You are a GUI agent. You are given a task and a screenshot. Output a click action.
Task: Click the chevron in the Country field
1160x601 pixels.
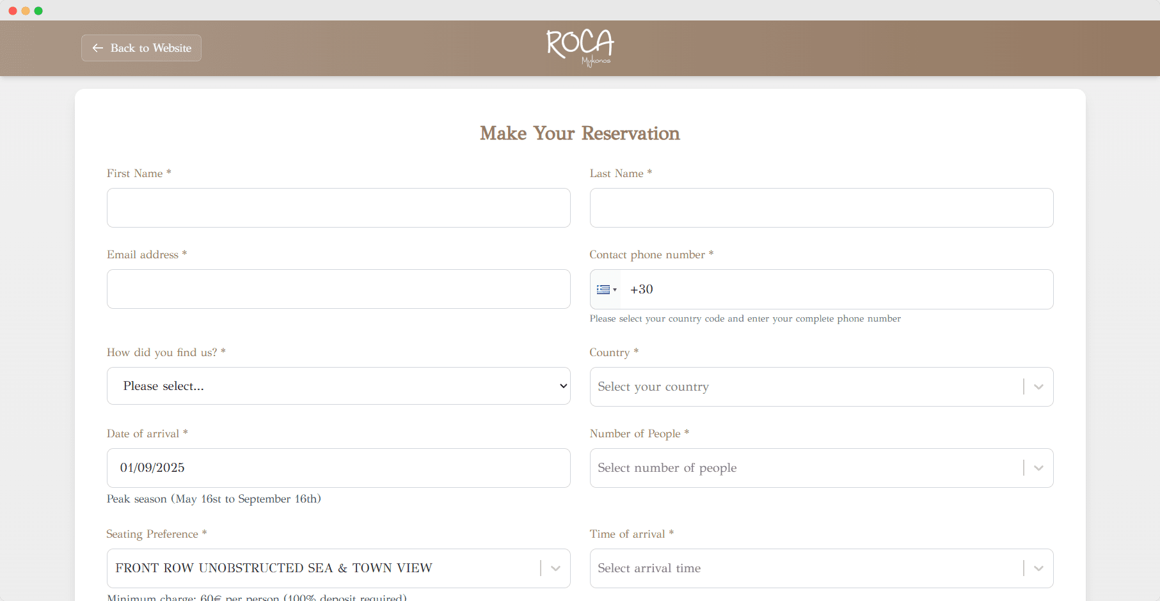(x=1038, y=387)
